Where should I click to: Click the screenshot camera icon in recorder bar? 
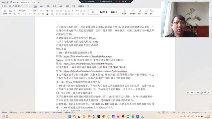click(x=123, y=1)
